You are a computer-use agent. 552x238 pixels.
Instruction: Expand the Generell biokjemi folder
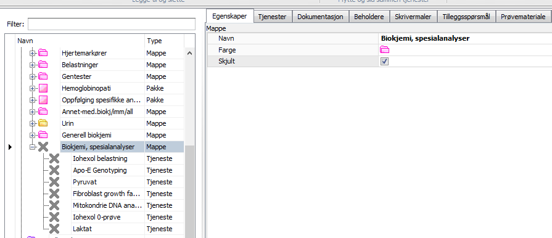[x=33, y=135]
